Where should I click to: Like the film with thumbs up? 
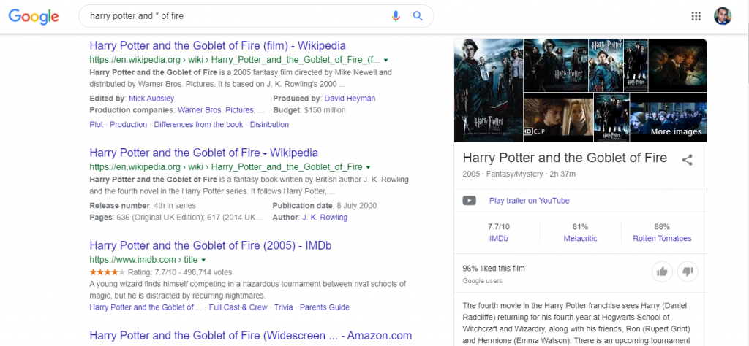pyautogui.click(x=662, y=272)
